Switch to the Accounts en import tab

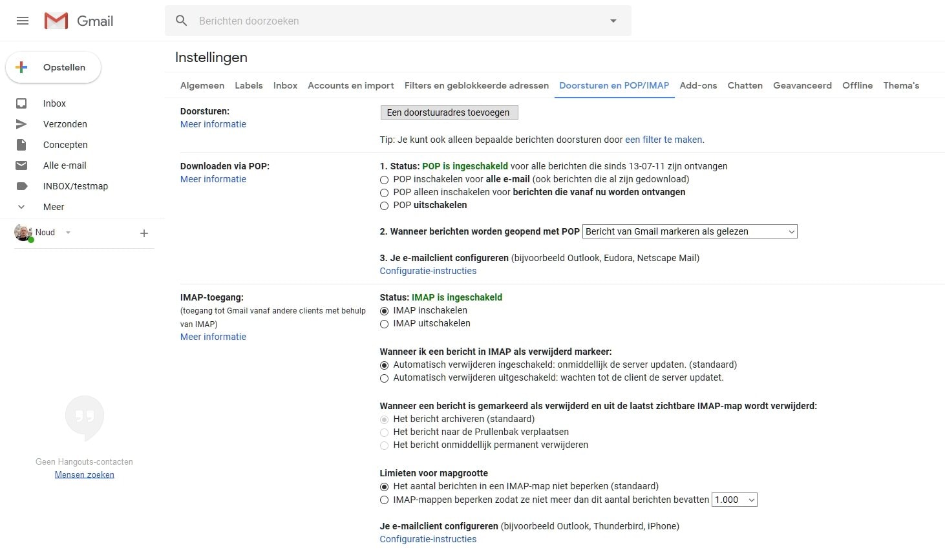[x=351, y=85]
